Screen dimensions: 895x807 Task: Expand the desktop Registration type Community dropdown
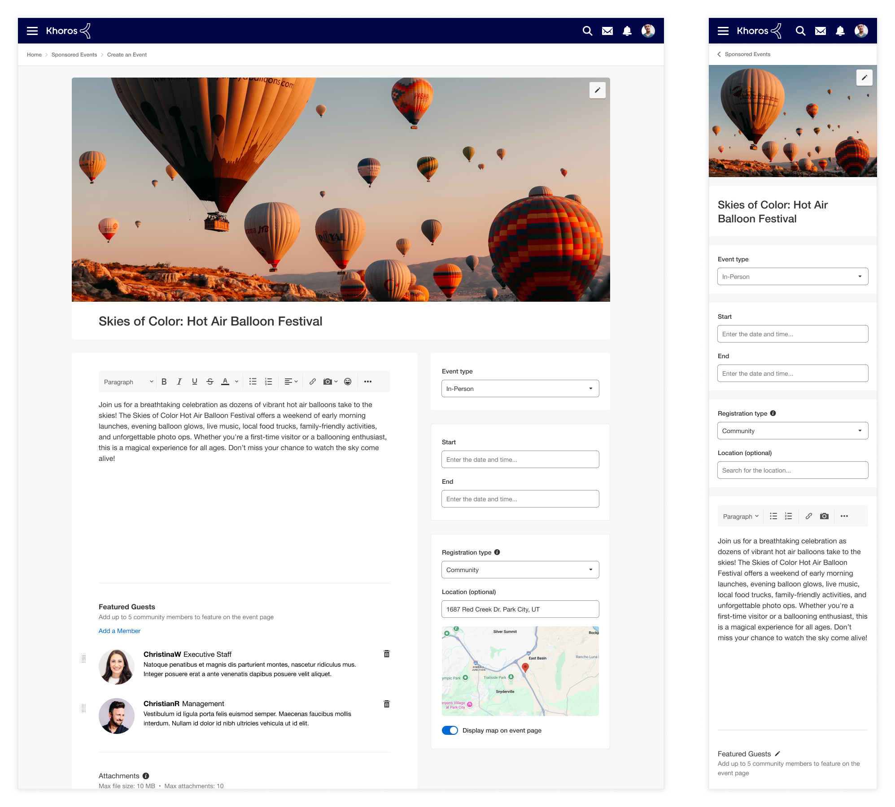pos(520,570)
